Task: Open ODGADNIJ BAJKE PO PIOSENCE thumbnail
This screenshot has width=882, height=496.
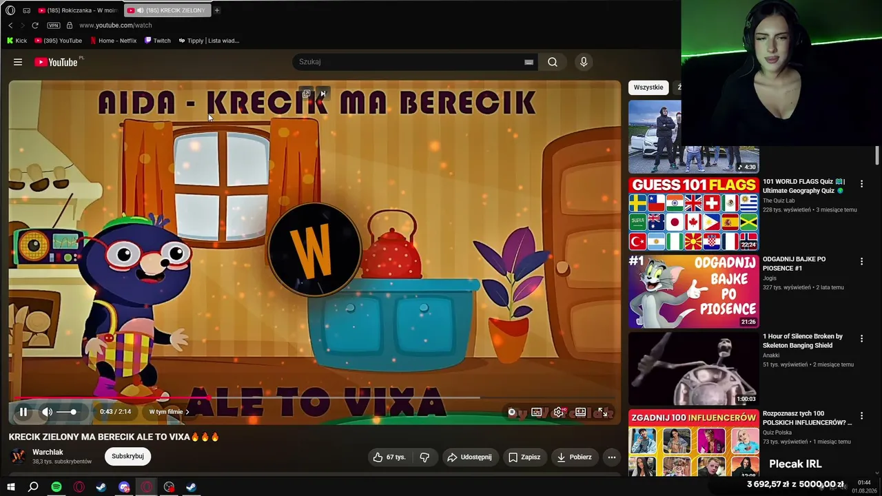Action: tap(693, 291)
